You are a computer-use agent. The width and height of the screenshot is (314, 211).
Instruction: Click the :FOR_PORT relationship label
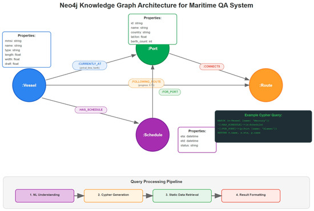click(170, 92)
